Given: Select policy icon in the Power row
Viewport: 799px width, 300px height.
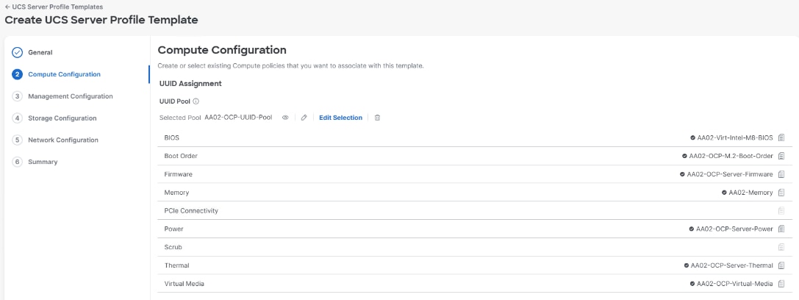Looking at the screenshot, I should pyautogui.click(x=781, y=229).
